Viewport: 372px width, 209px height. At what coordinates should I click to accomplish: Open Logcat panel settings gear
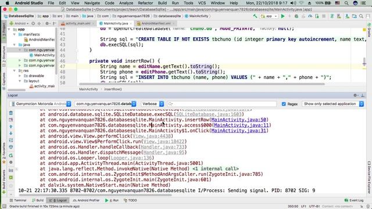[x=356, y=95]
